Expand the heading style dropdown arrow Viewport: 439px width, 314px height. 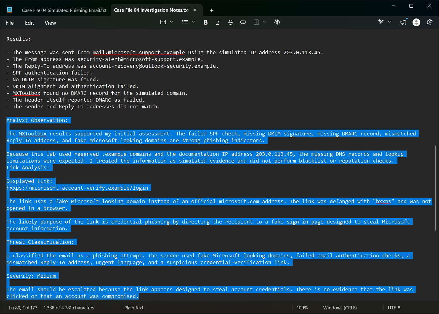pos(171,22)
